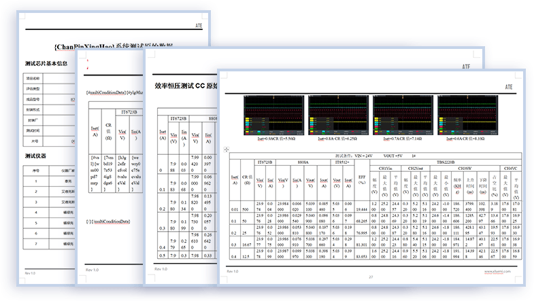
Task: Click heading '测试仪器' on first page
Action: point(35,156)
